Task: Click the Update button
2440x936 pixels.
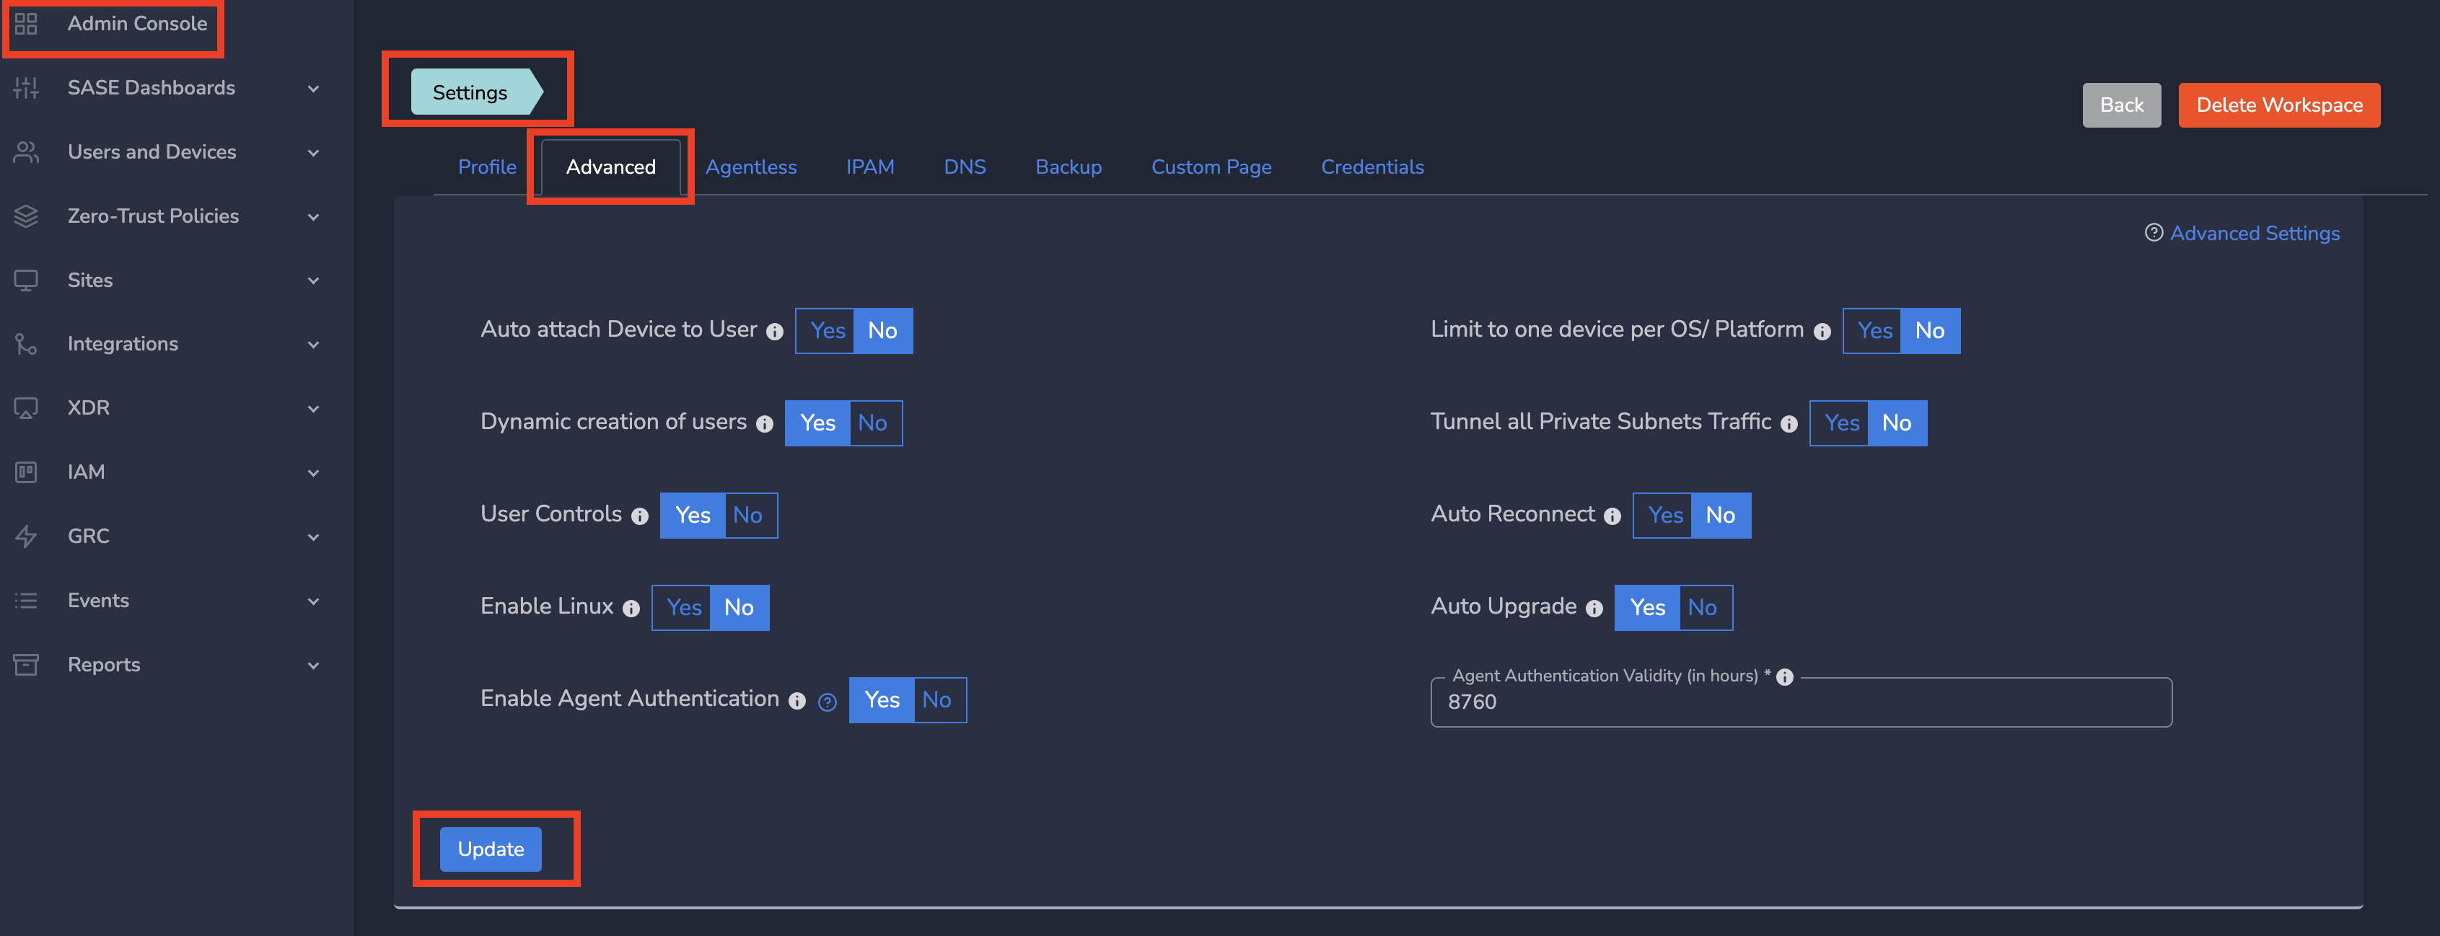Action: 490,849
